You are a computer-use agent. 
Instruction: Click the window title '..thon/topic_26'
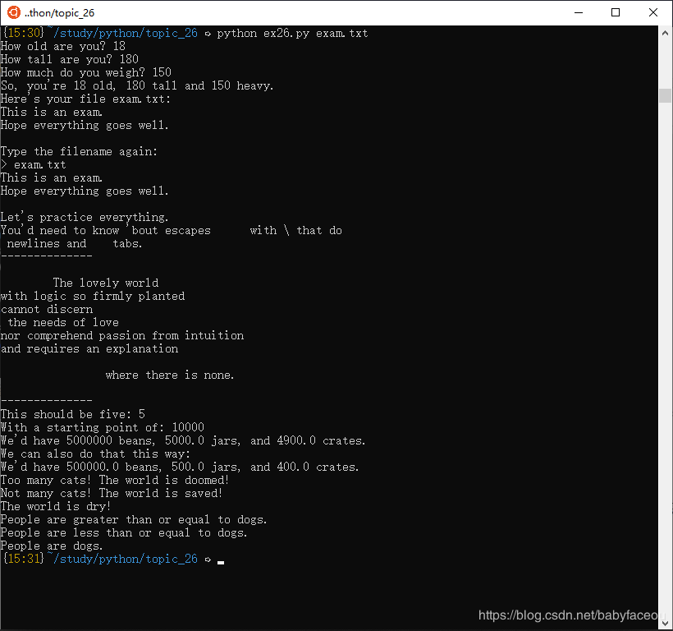click(x=59, y=13)
